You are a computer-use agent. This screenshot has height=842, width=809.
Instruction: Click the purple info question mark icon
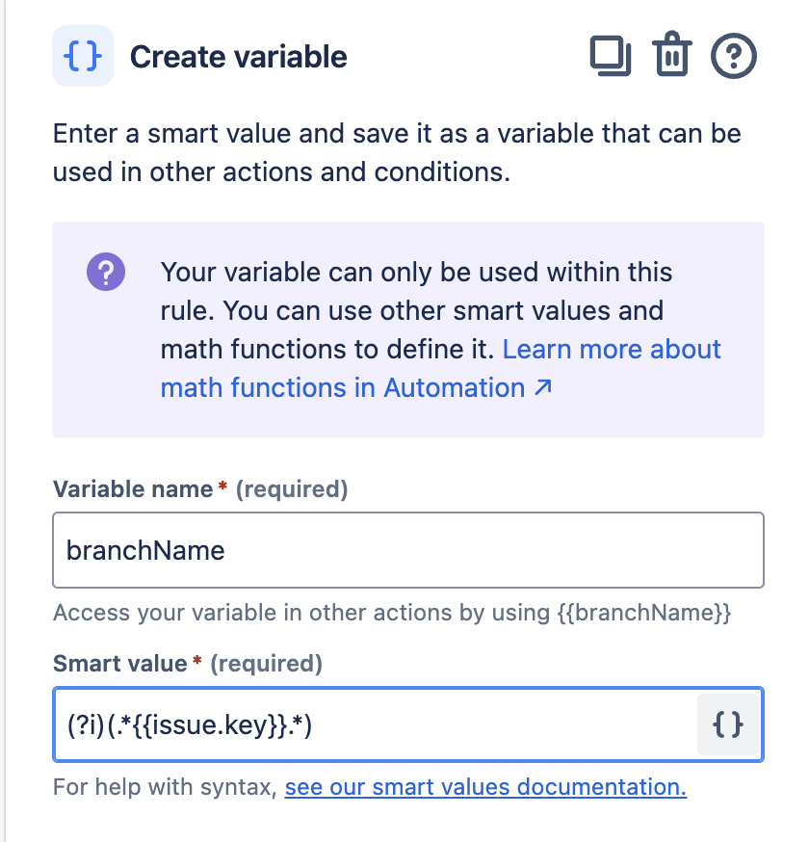106,272
